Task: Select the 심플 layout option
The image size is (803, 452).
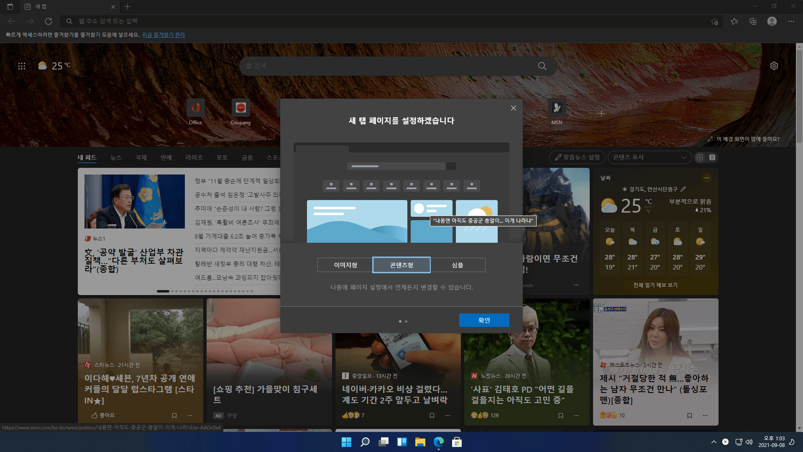Action: 458,265
